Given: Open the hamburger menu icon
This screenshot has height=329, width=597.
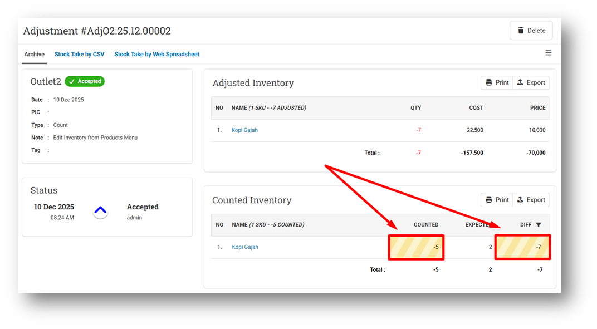Looking at the screenshot, I should [548, 53].
